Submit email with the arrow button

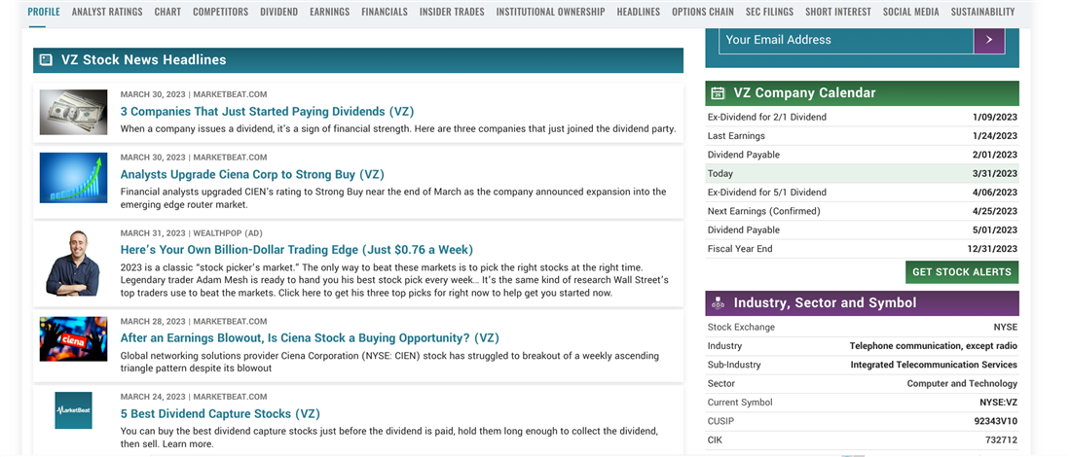[988, 40]
